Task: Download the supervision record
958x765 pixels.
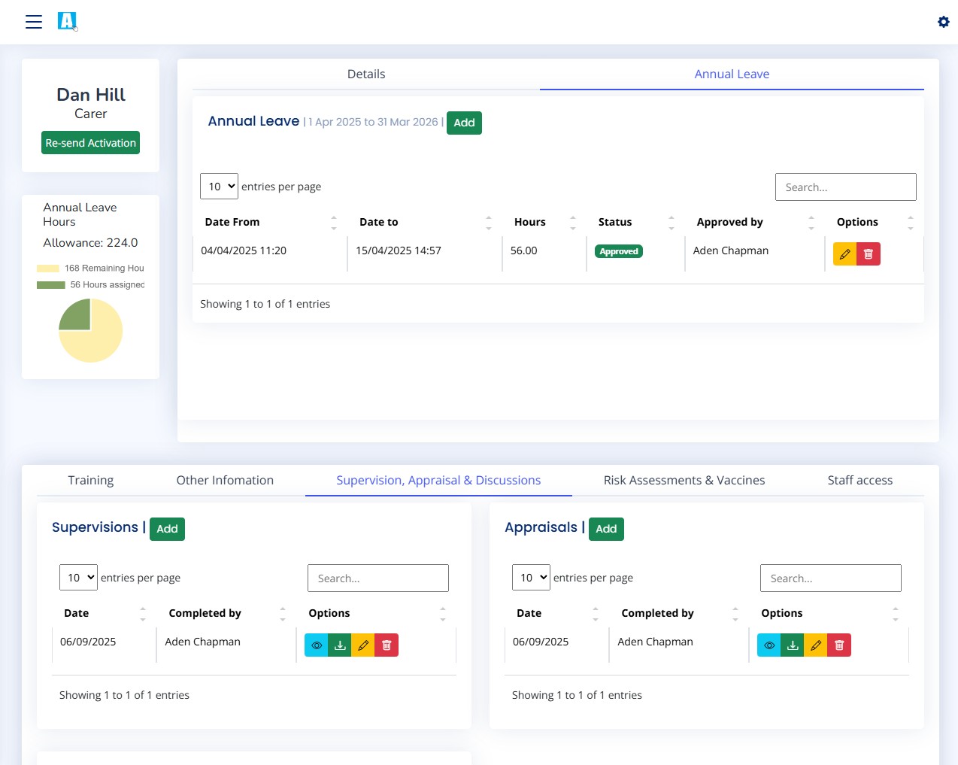Action: tap(340, 645)
